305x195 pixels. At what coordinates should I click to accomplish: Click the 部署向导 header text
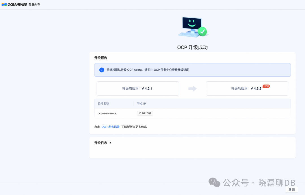tap(34, 5)
